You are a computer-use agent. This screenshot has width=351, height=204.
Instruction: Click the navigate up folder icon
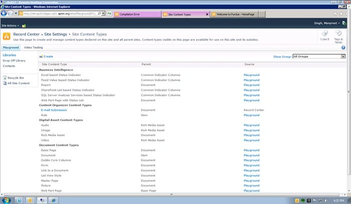coord(24,26)
